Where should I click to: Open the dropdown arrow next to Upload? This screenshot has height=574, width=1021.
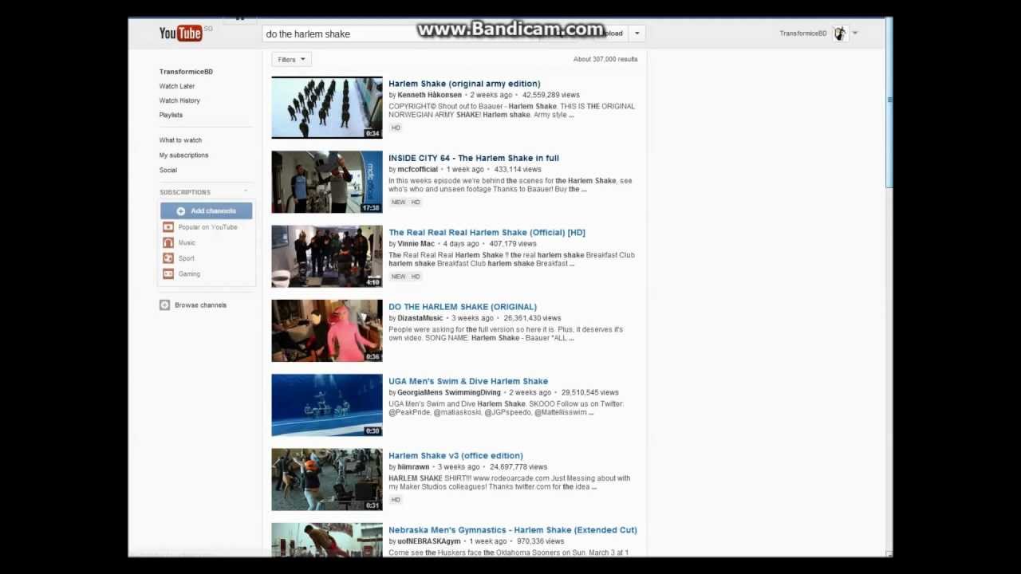(637, 33)
